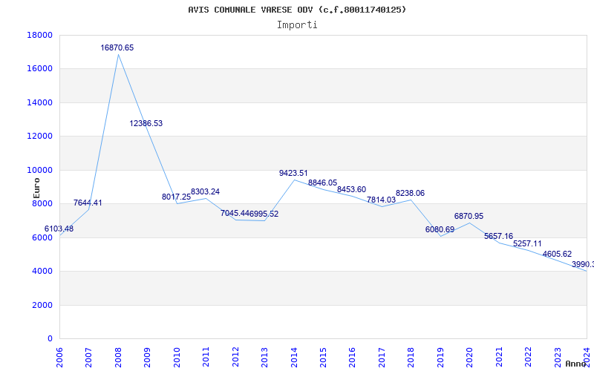Click the 2023 x-axis year label

click(x=558, y=357)
